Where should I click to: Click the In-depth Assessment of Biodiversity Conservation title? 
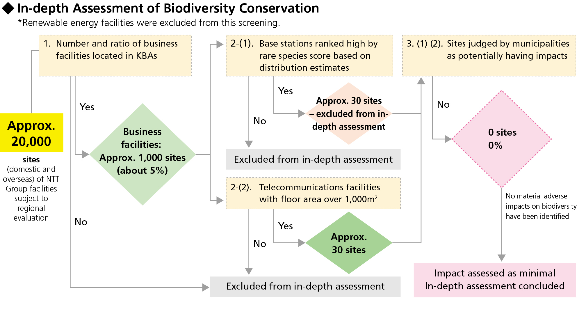coord(168,8)
